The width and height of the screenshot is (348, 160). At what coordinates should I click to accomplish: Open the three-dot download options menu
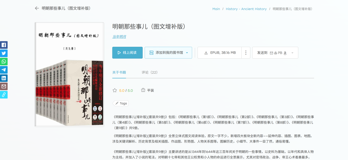click(x=246, y=53)
